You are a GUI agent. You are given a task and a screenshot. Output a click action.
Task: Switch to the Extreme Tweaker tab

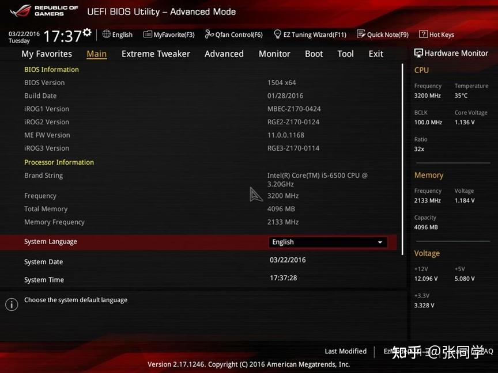click(156, 54)
